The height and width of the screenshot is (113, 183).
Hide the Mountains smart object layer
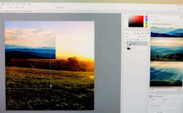(125, 43)
